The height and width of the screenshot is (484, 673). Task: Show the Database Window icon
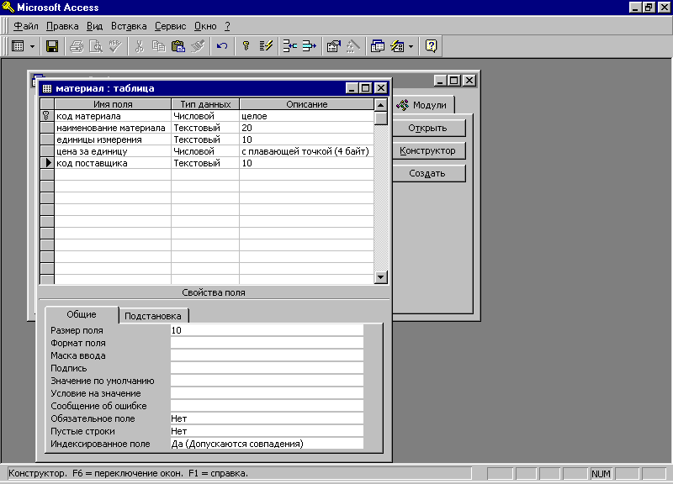tap(377, 46)
